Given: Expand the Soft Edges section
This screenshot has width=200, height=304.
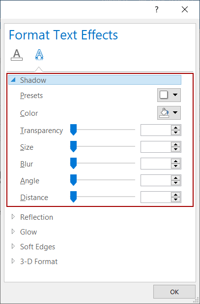Looking at the screenshot, I should [x=33, y=247].
